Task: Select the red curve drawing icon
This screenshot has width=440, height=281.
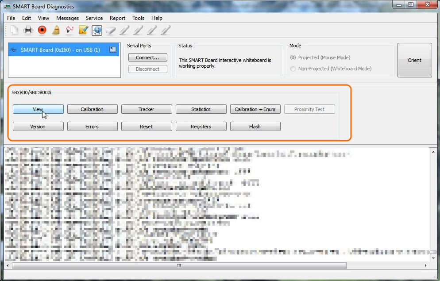Action: point(69,30)
